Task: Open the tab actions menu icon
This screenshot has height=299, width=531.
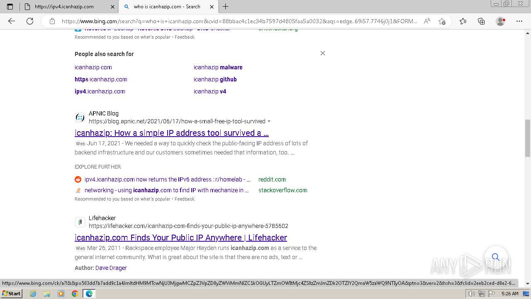Action: coord(10,7)
